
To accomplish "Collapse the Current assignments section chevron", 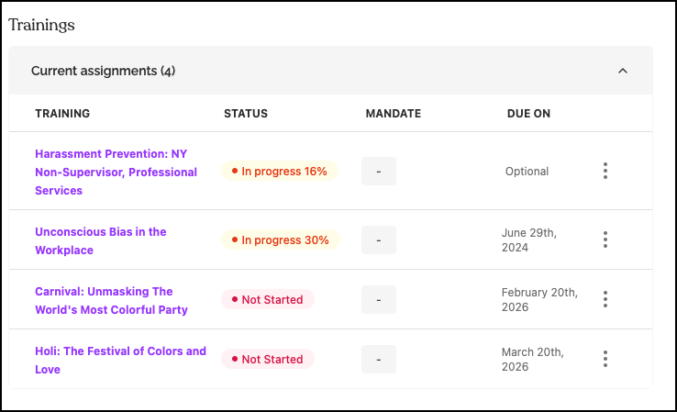I will coord(623,71).
